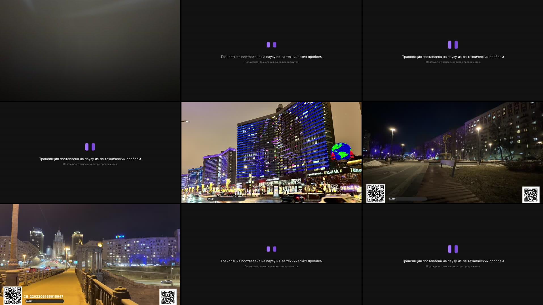Click the НА ЕДУ badge in the middle-right stream
This screenshot has height=305, width=543.
pyautogui.click(x=392, y=199)
